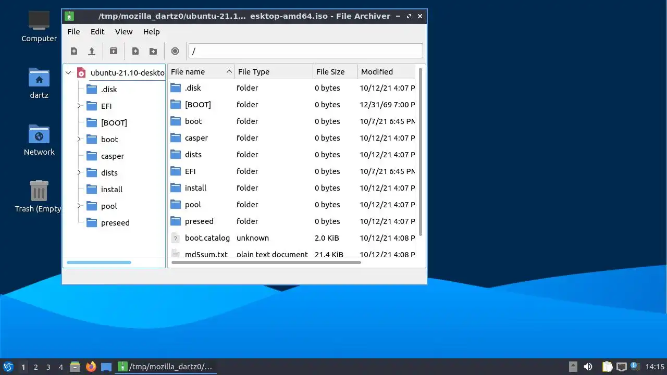Click the removable media eject tray icon
The width and height of the screenshot is (667, 375).
pos(573,367)
